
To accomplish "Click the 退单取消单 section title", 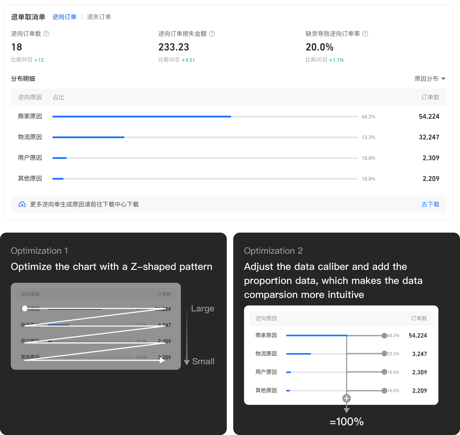I will [28, 17].
